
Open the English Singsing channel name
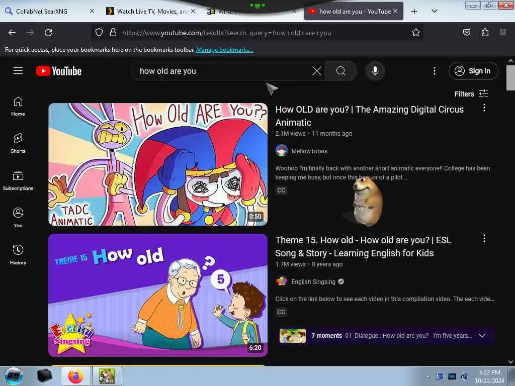(313, 281)
